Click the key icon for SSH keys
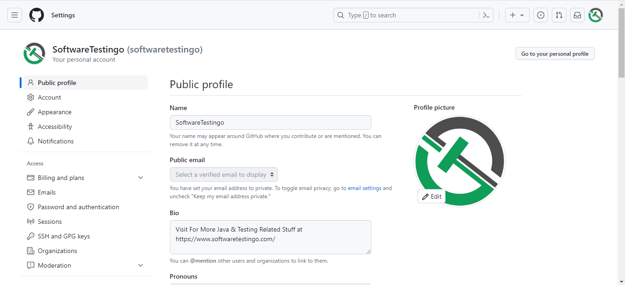This screenshot has height=285, width=625. pyautogui.click(x=31, y=236)
